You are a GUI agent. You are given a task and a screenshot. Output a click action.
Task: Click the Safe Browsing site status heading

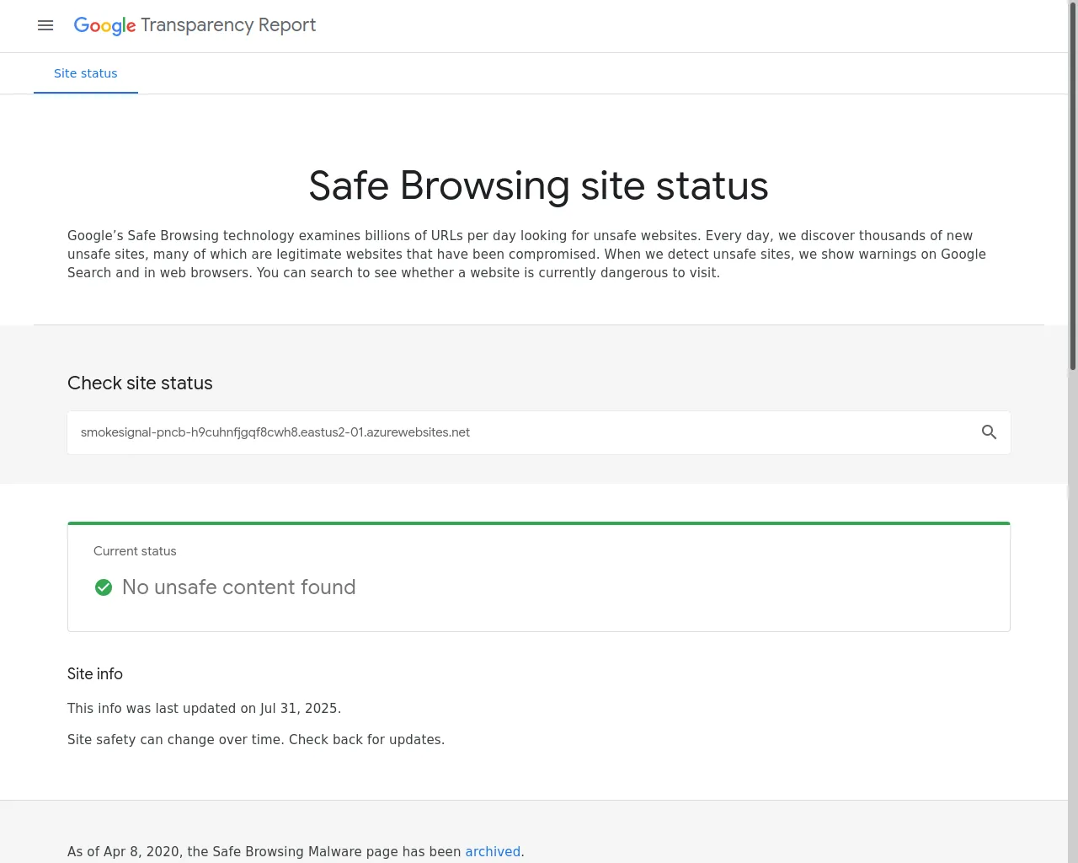pos(538,185)
